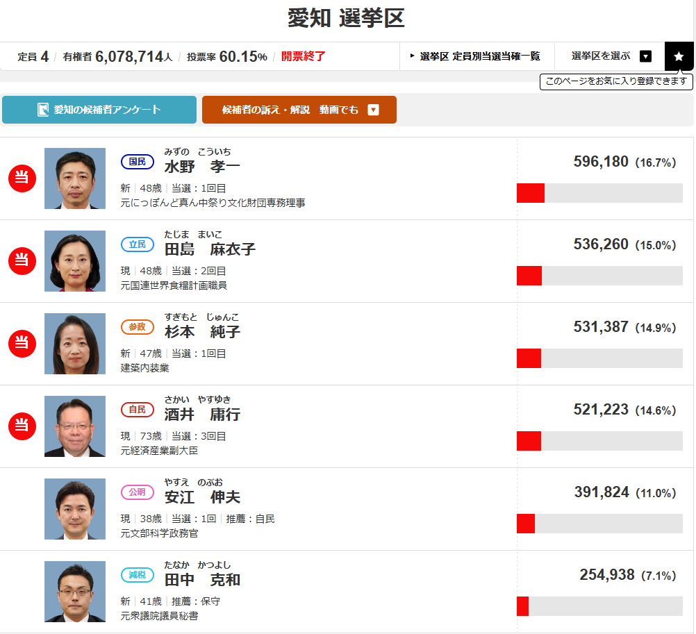Click the 当 winner badge beside 水野 孝一
This screenshot has width=696, height=634.
click(22, 178)
